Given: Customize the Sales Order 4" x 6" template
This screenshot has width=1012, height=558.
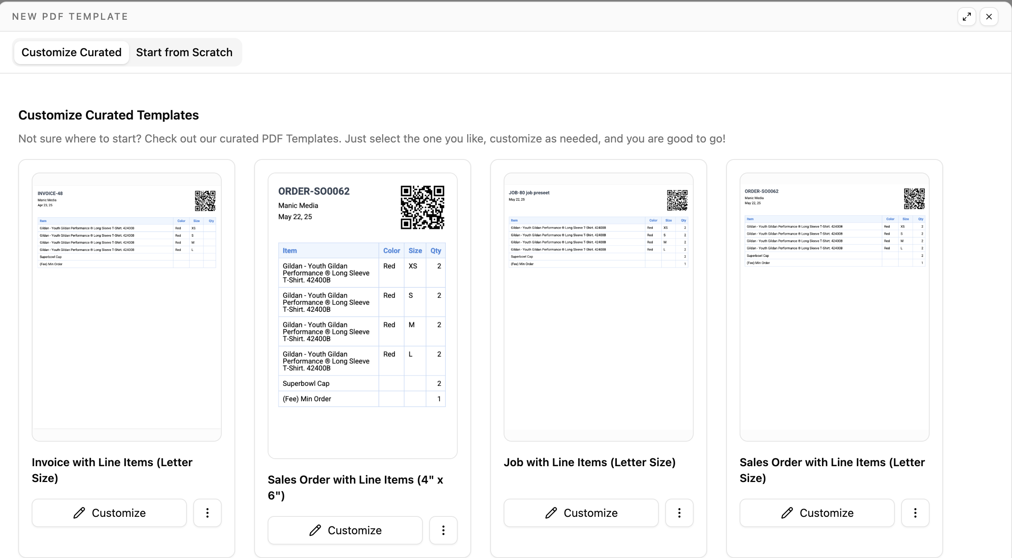Looking at the screenshot, I should [345, 530].
